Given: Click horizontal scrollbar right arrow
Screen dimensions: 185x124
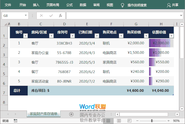Looking at the screenshot, I should coord(177,114).
